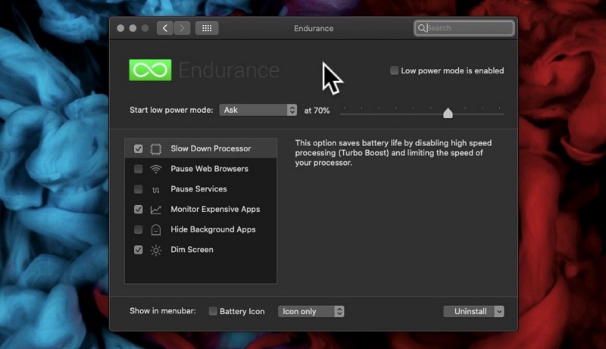Show all preferences with grid icon
Screen dimensions: 606x349
click(207, 29)
